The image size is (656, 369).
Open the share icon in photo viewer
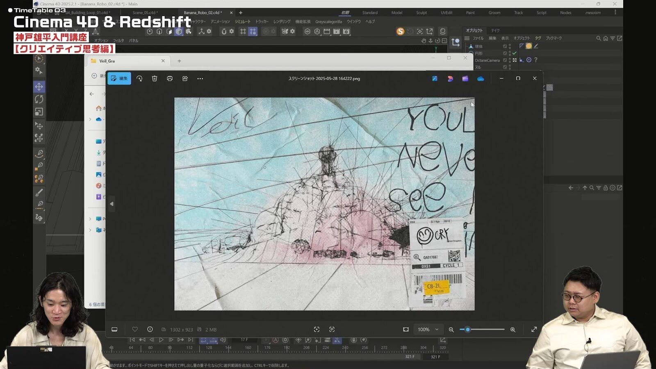click(x=185, y=78)
